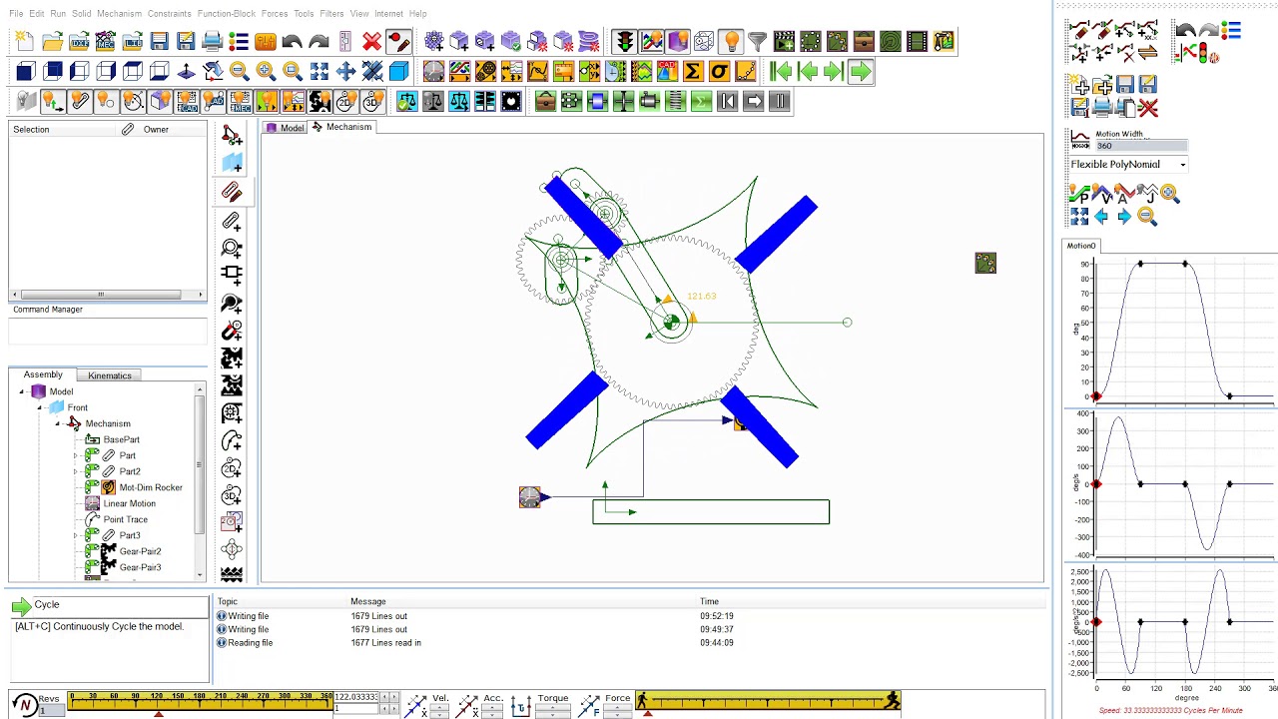
Task: Open the File menu
Action: pyautogui.click(x=16, y=14)
